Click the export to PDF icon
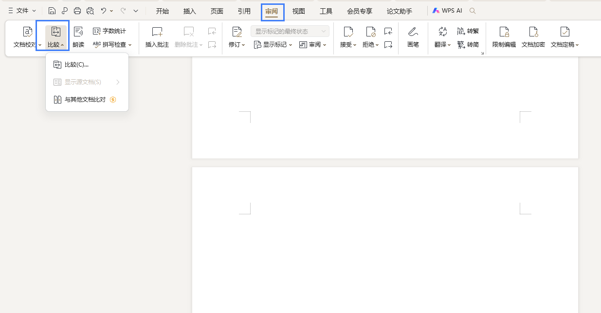Screen dimensions: 601x313 [65, 11]
